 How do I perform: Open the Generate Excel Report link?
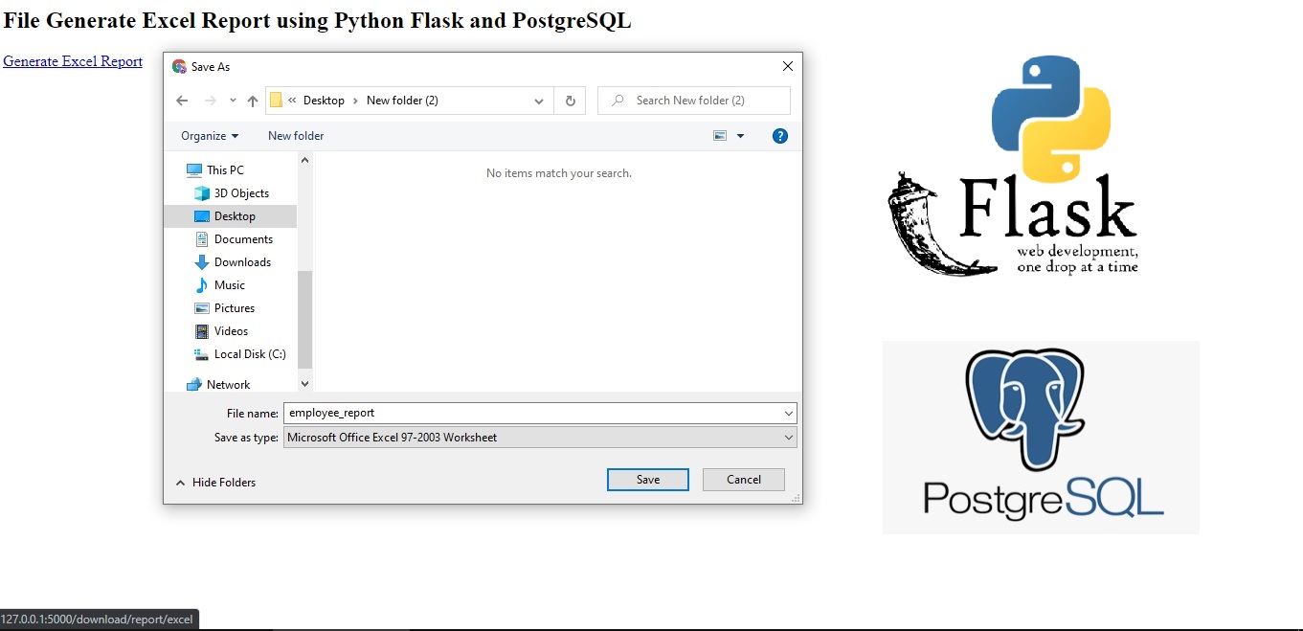[x=72, y=60]
